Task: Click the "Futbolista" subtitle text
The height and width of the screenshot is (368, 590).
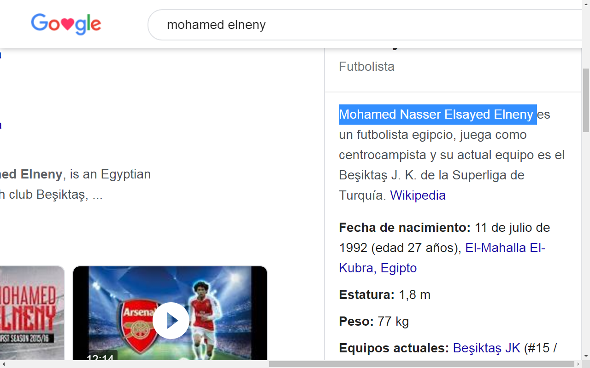Action: point(366,67)
